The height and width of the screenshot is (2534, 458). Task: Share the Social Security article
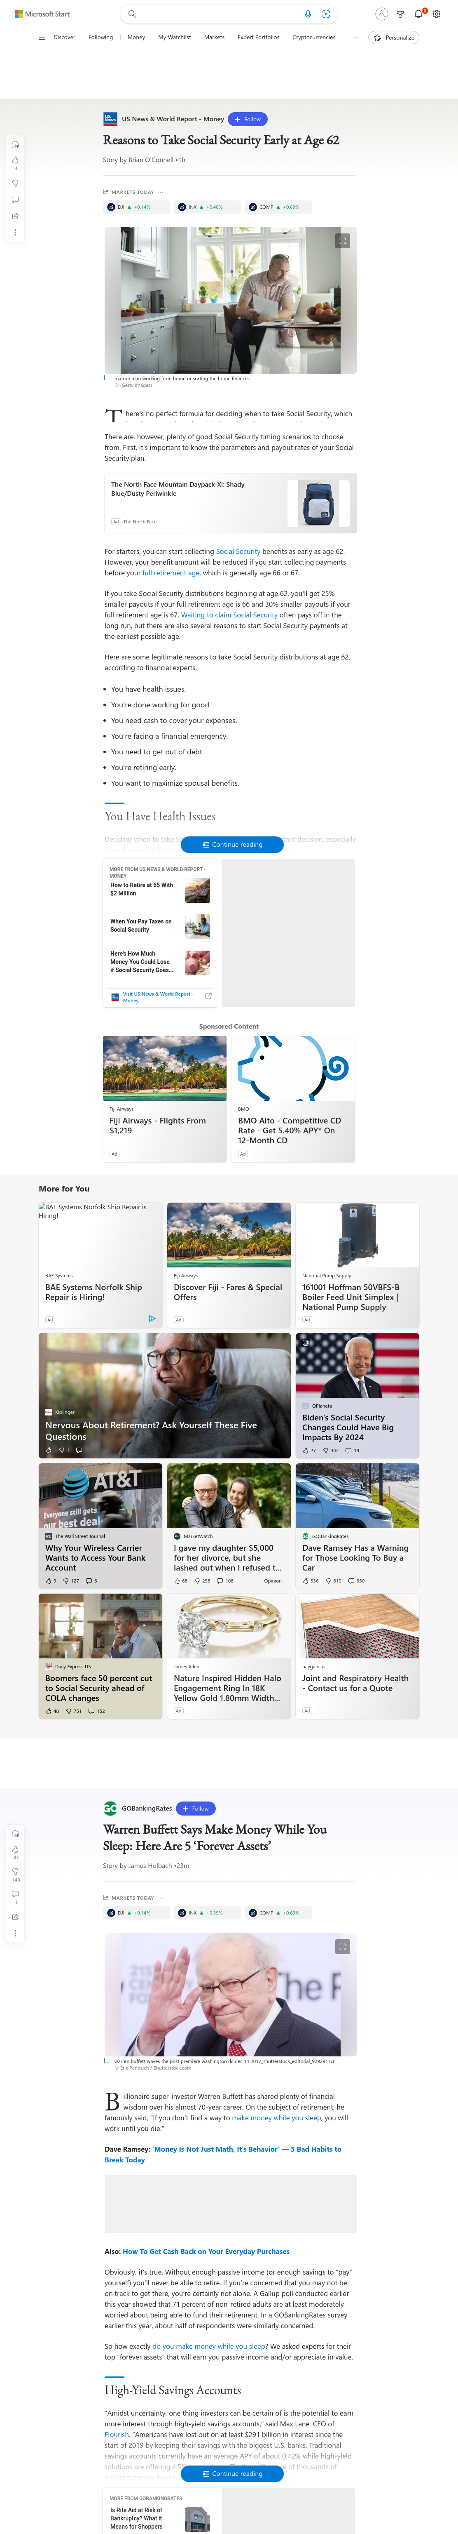pyautogui.click(x=15, y=217)
